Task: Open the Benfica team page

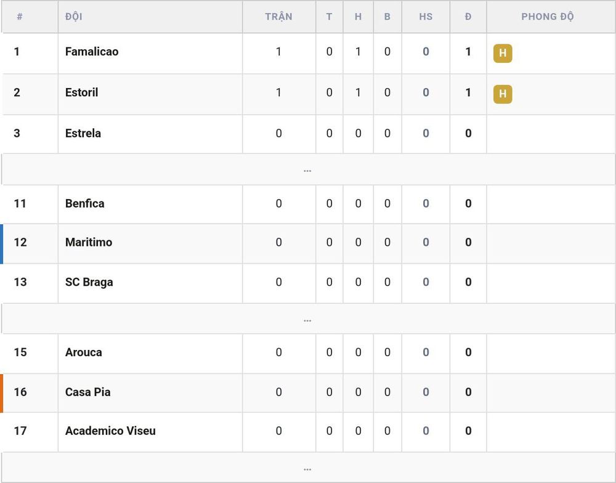Action: click(84, 203)
